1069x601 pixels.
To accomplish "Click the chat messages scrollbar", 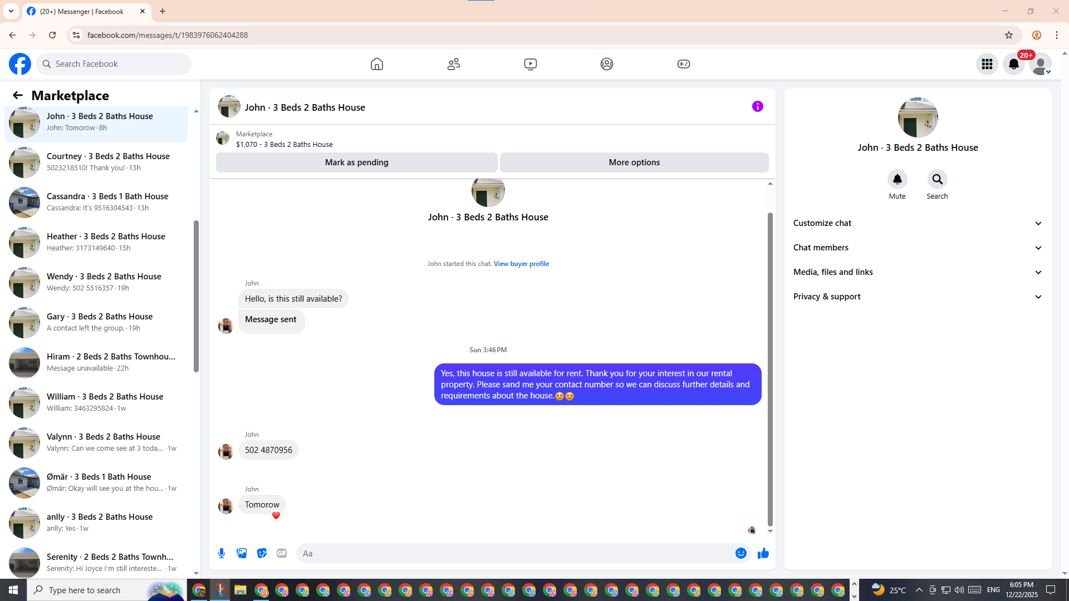I will coord(770,367).
